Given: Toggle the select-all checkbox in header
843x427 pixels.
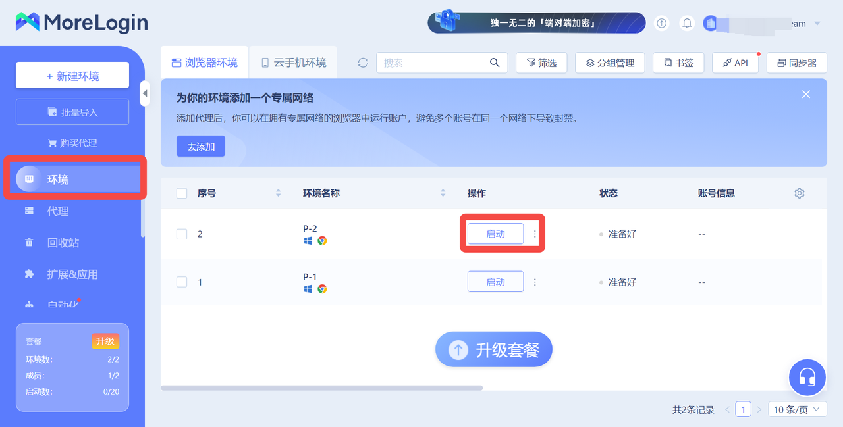Looking at the screenshot, I should tap(182, 193).
